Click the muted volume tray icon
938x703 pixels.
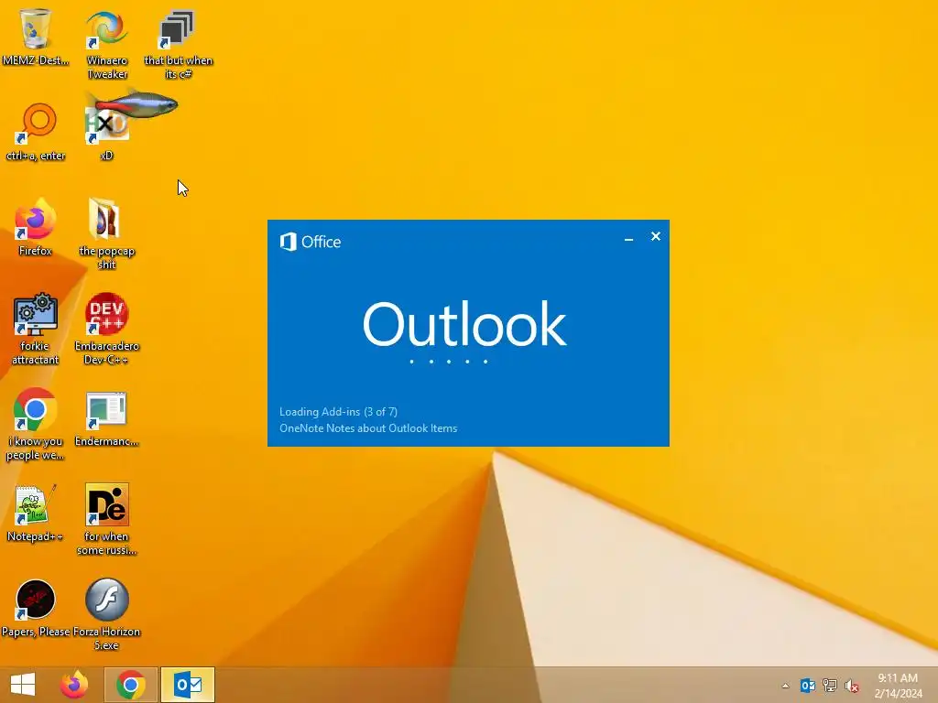coord(852,686)
